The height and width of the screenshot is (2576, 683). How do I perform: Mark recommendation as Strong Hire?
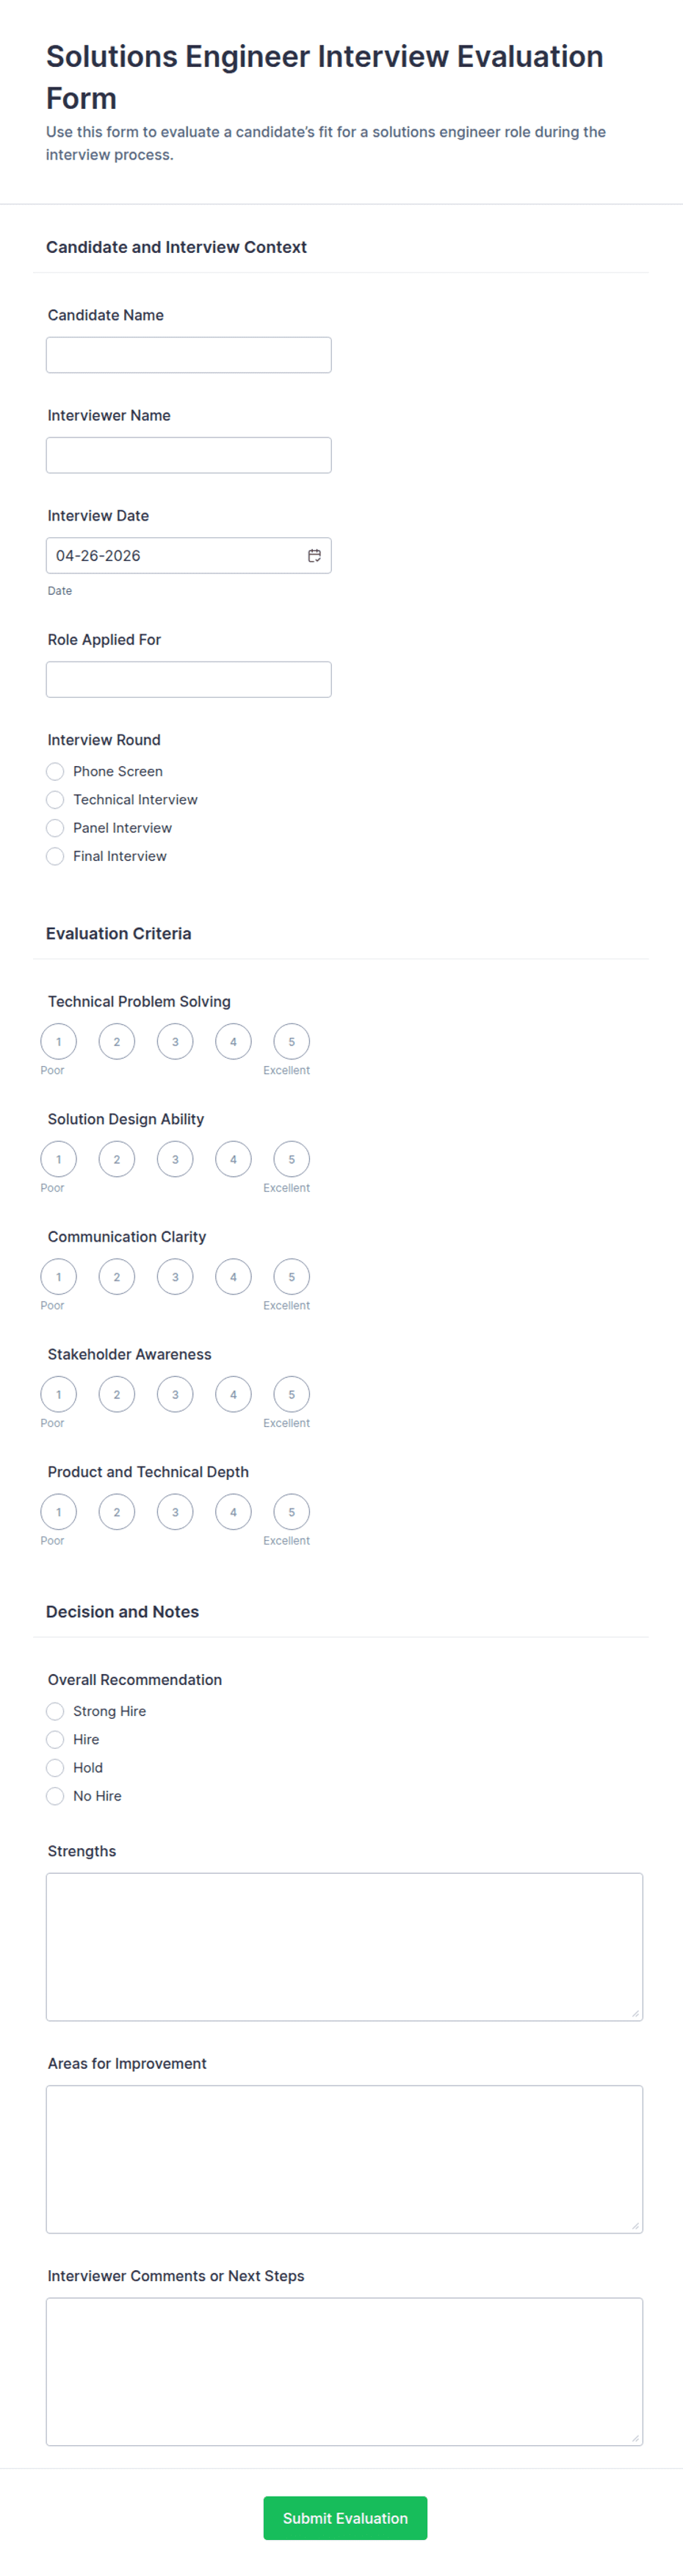(x=56, y=1711)
